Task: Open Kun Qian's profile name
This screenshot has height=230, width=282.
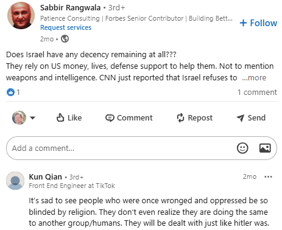Action: [x=46, y=176]
